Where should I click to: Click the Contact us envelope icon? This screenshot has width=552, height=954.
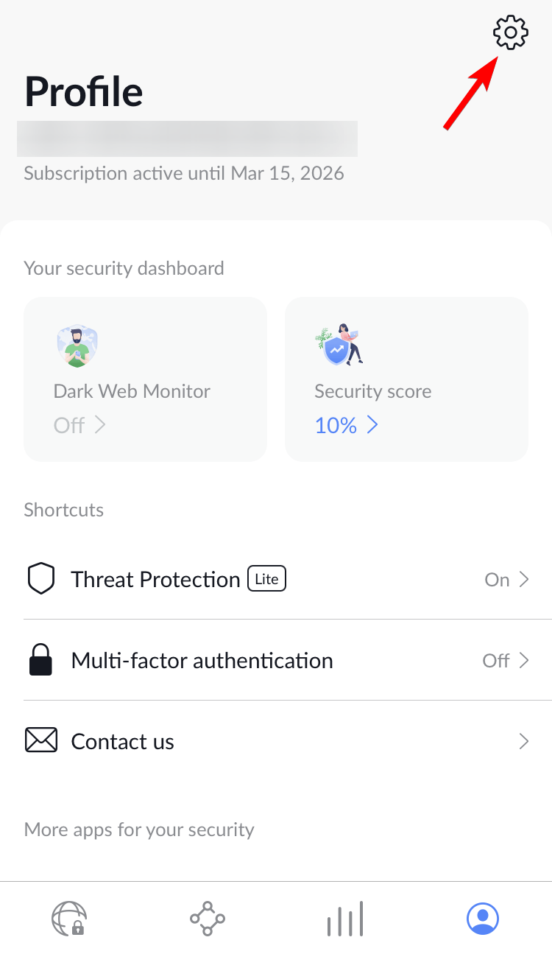[x=41, y=740]
